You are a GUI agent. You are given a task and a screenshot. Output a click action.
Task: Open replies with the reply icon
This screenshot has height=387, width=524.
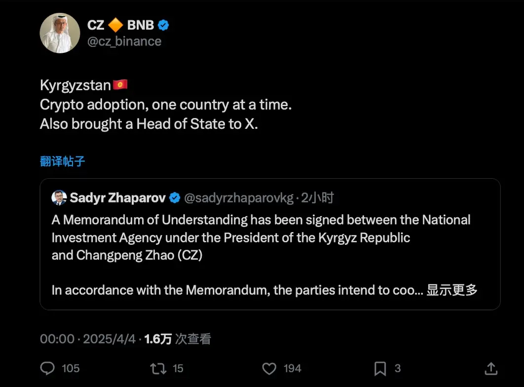pos(47,368)
